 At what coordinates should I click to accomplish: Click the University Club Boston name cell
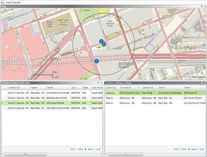point(170,93)
